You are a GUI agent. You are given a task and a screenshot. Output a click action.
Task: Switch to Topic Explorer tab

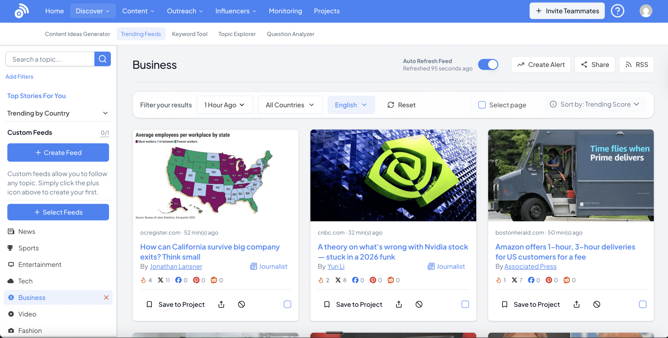(x=237, y=34)
